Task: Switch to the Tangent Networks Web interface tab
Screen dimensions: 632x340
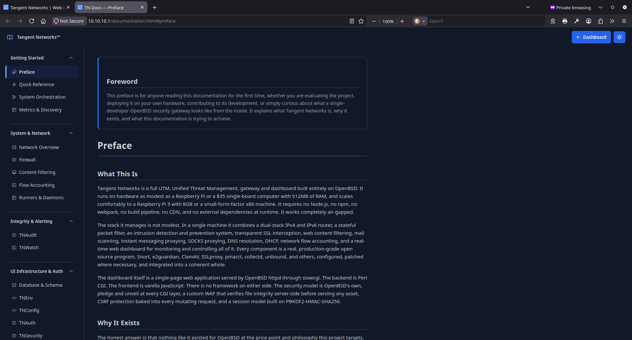Action: [33, 7]
